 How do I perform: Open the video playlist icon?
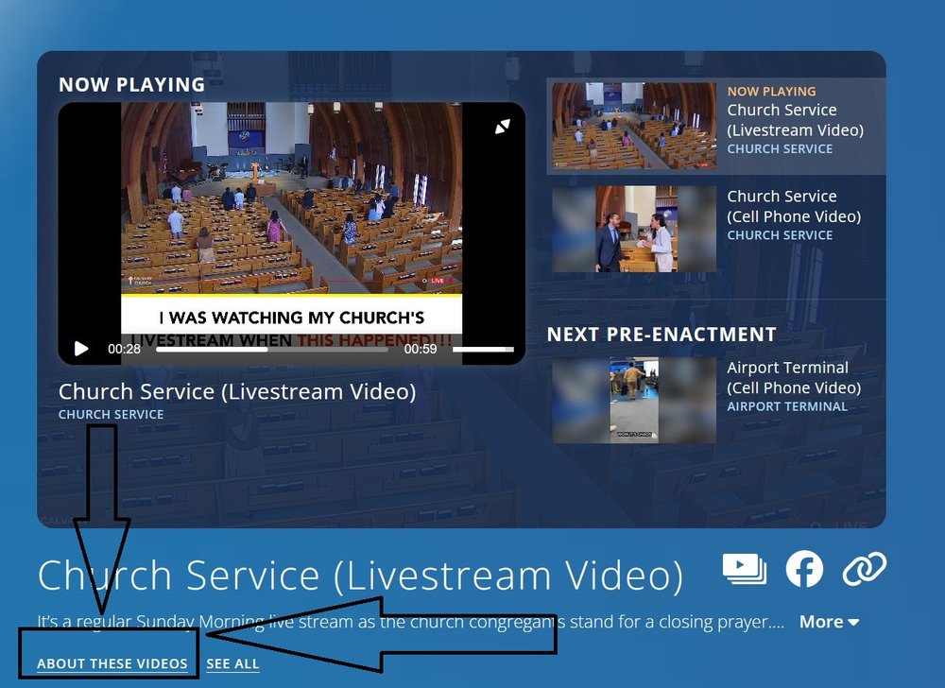coord(745,568)
